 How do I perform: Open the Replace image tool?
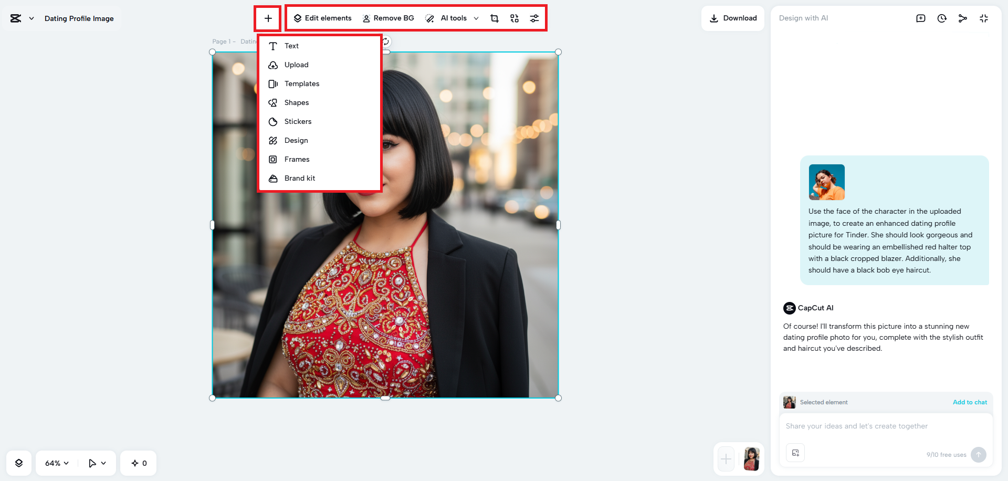coord(514,18)
